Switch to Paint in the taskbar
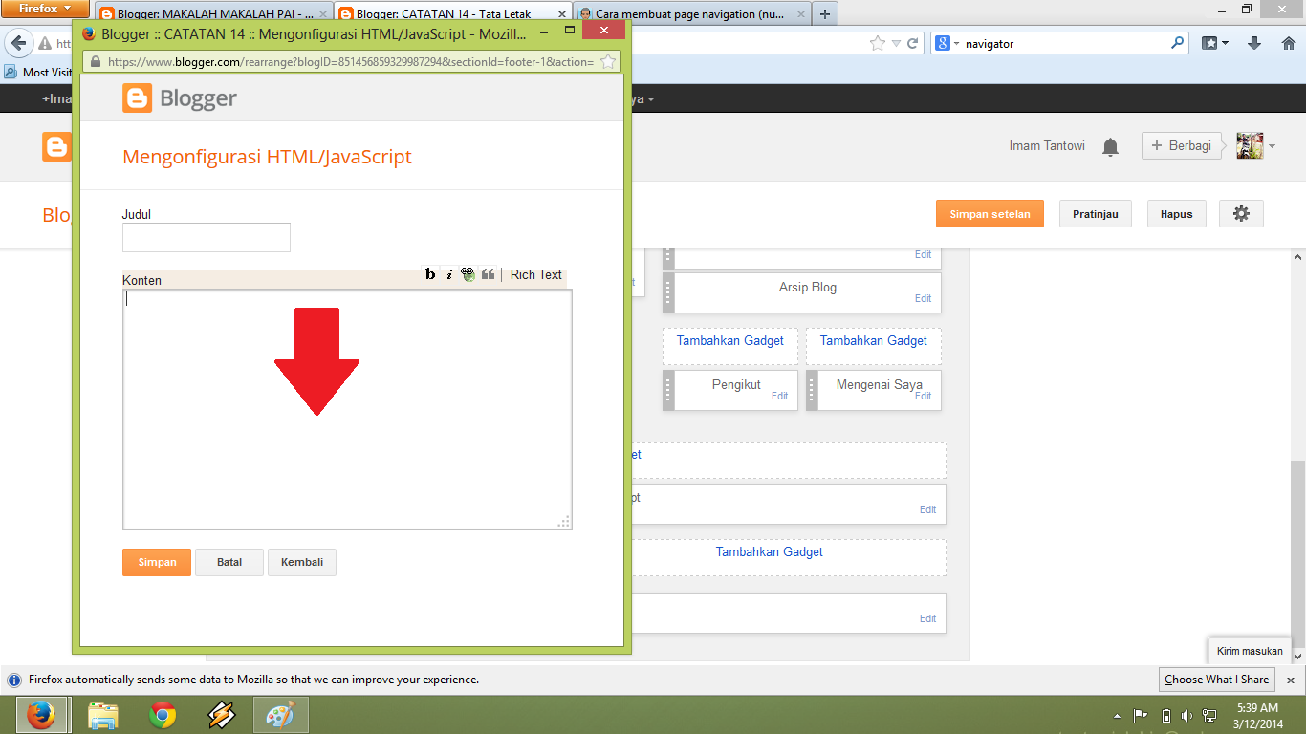The width and height of the screenshot is (1306, 734). (x=281, y=715)
